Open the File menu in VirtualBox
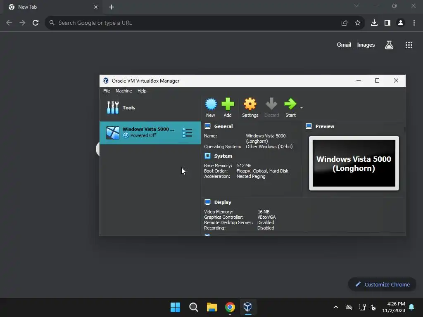Screen dimensions: 423x317 coord(107,91)
